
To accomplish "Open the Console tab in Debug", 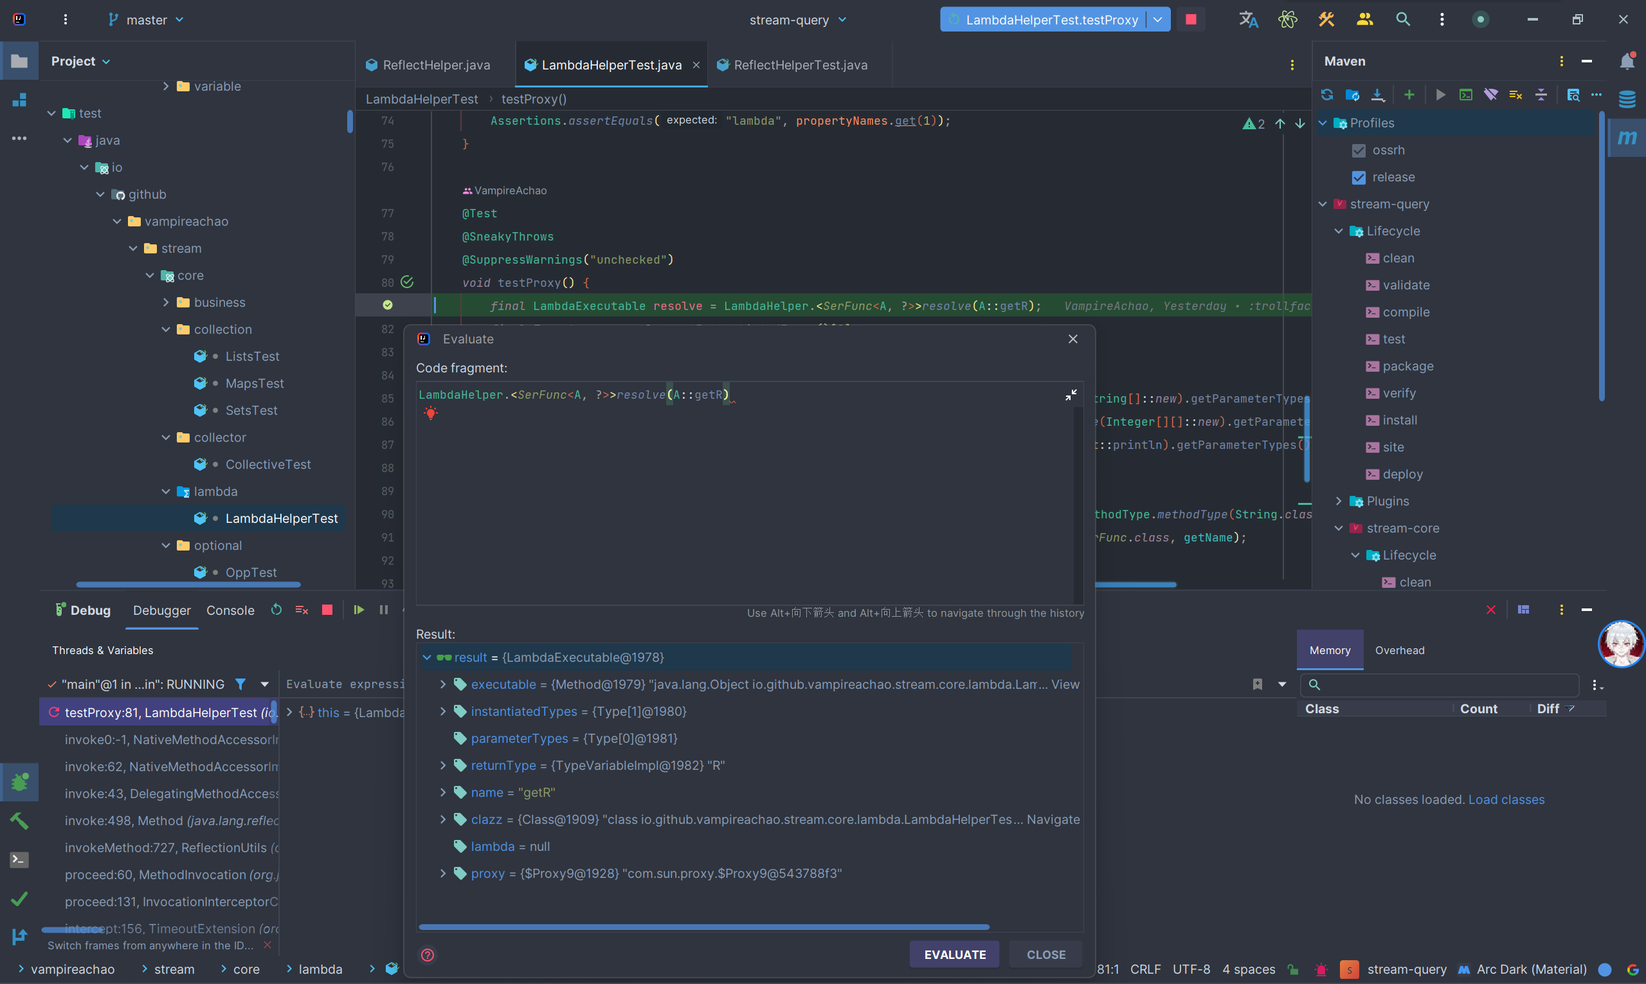I will click(x=230, y=611).
